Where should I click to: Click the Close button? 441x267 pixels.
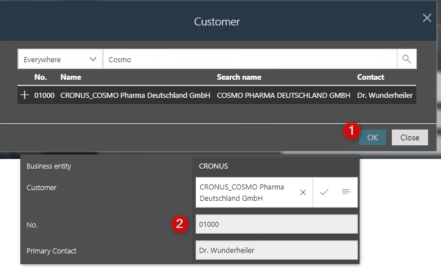[x=410, y=137]
